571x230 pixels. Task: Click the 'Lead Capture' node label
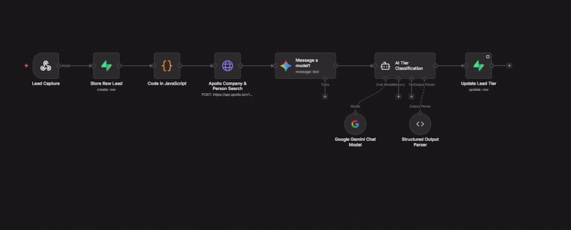pyautogui.click(x=46, y=83)
